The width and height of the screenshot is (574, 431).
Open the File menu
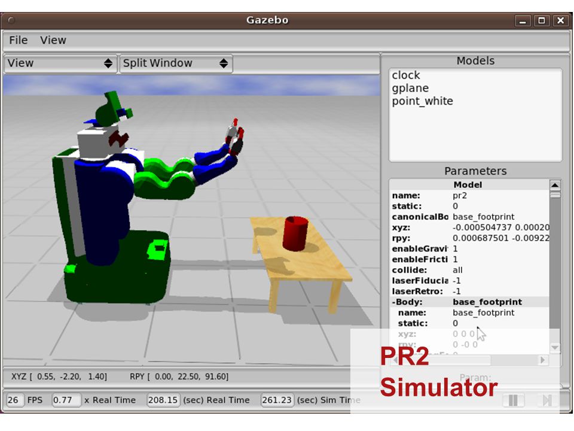19,40
